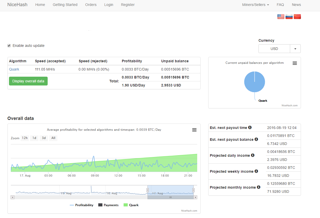Switch language with the Russian flag icon

tap(289, 17)
